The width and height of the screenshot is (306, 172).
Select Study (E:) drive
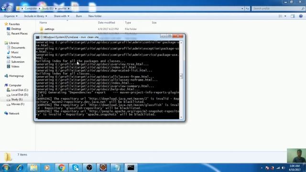click(x=17, y=99)
